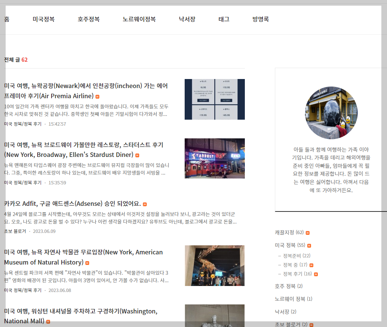Click the new icon after Stardust Diner title
This screenshot has width=387, height=327.
137,155
